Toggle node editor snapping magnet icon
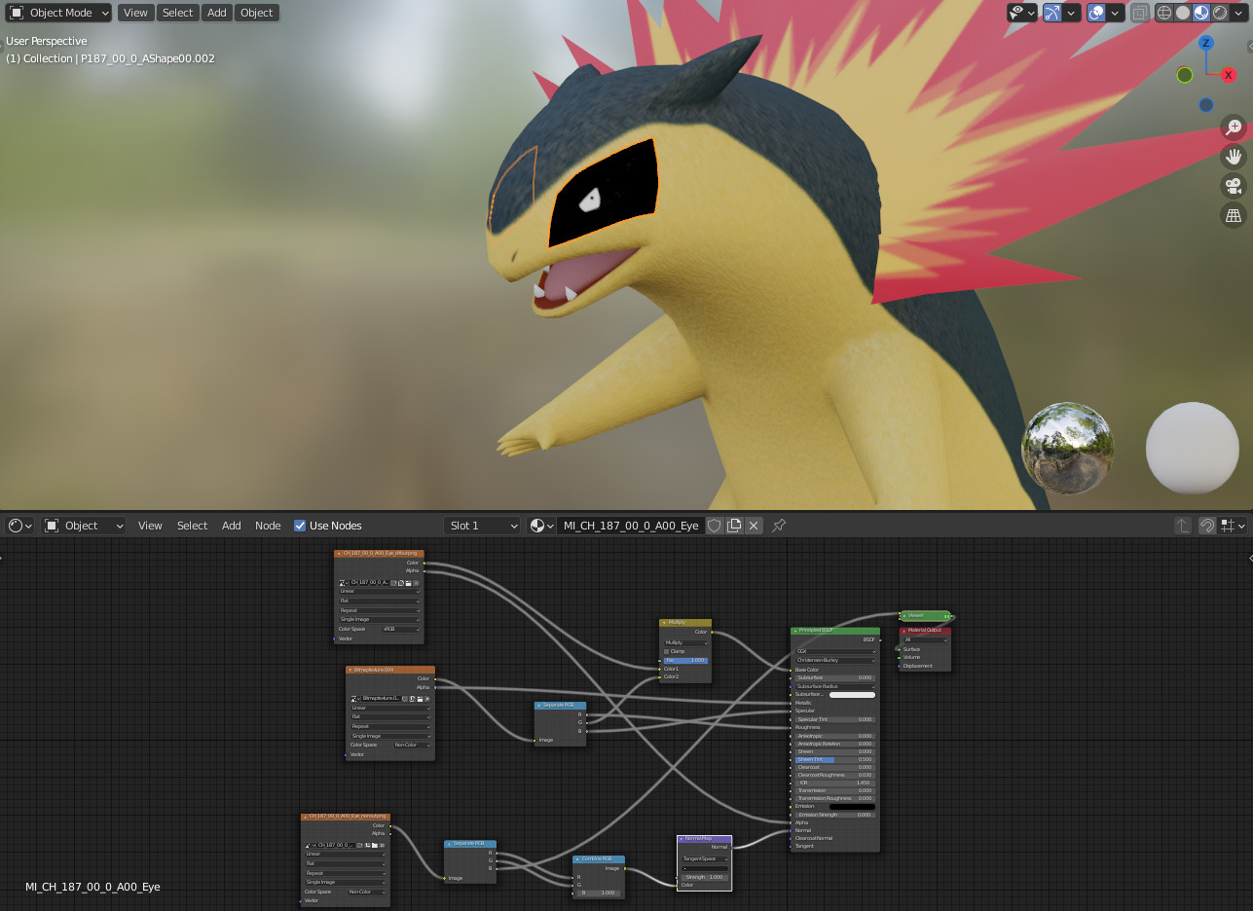The height and width of the screenshot is (911, 1253). tap(1207, 526)
